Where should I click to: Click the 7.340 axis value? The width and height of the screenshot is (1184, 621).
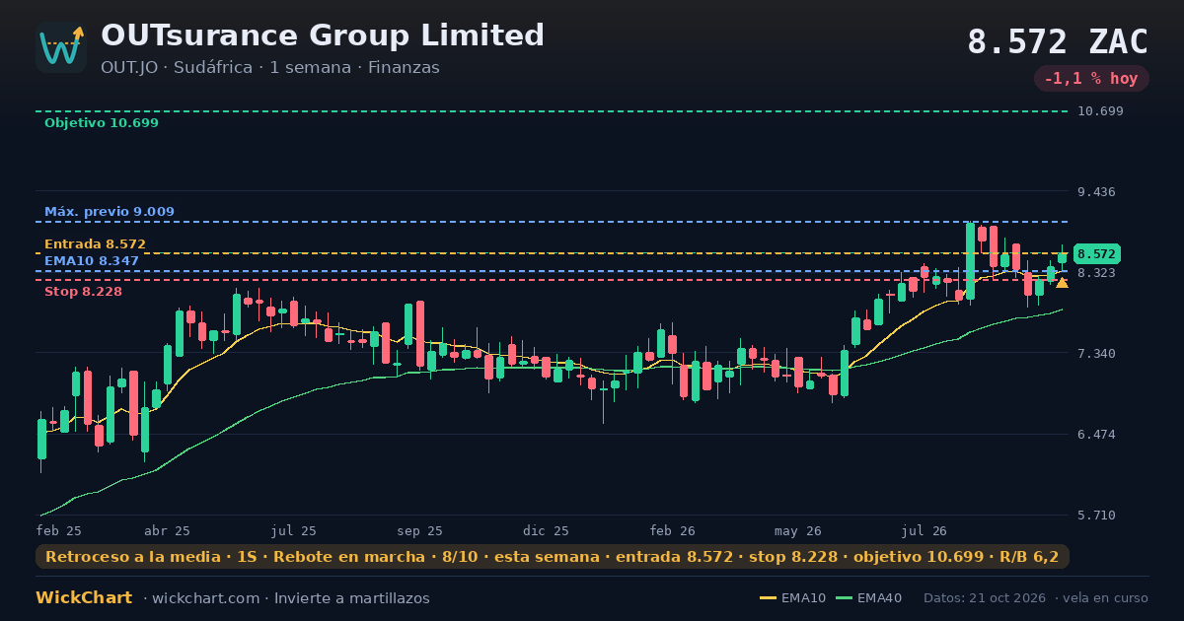[1097, 354]
